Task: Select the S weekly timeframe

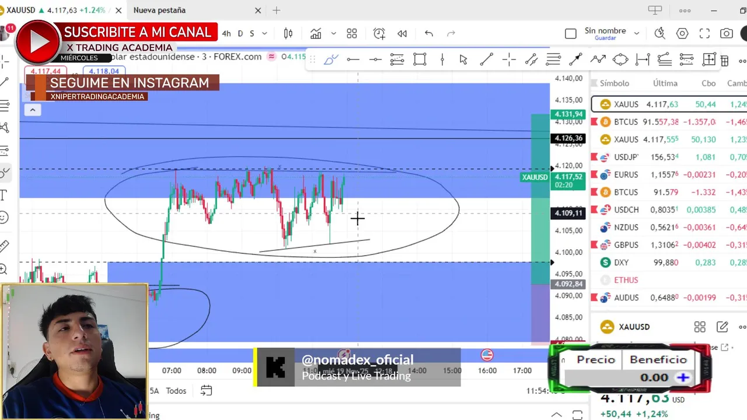Action: [252, 34]
